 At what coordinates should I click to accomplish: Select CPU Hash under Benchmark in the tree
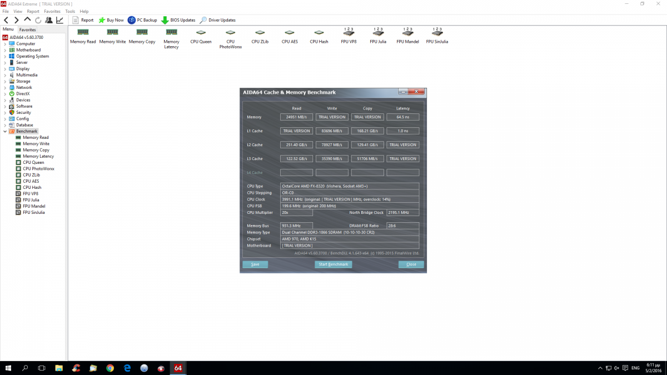click(33, 187)
